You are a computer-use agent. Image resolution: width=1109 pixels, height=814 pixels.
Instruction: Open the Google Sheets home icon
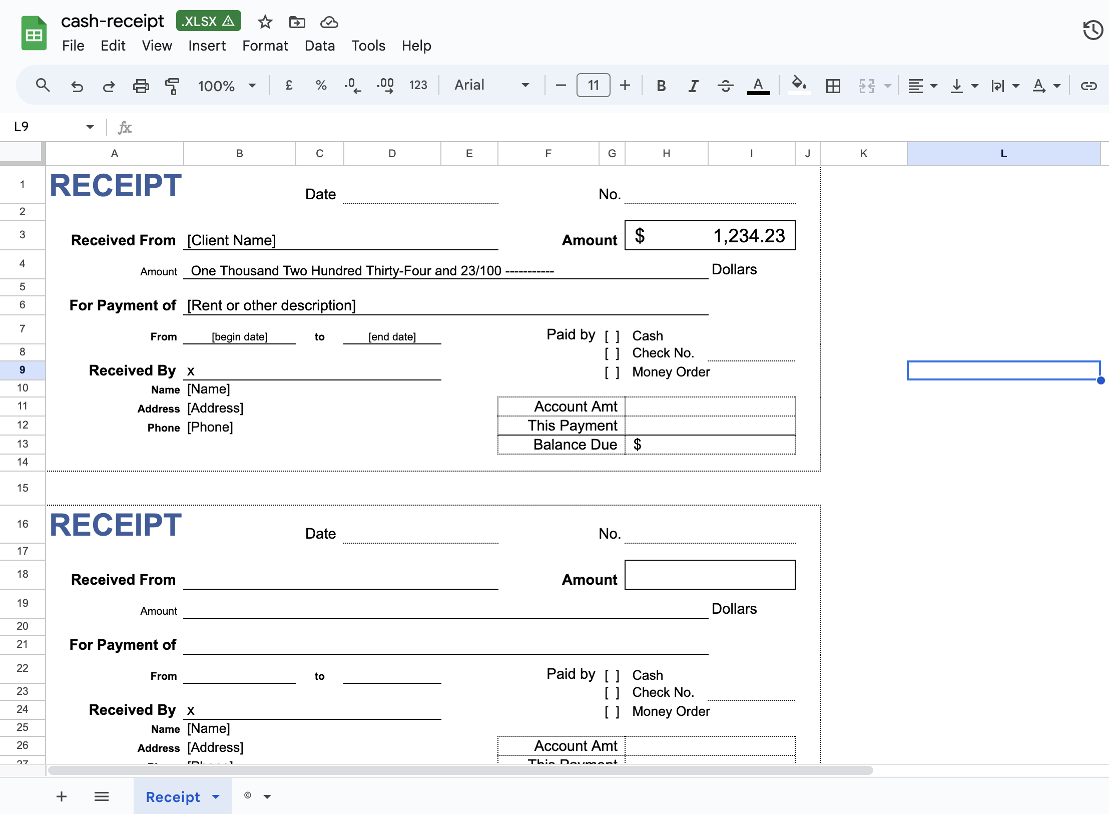point(34,33)
